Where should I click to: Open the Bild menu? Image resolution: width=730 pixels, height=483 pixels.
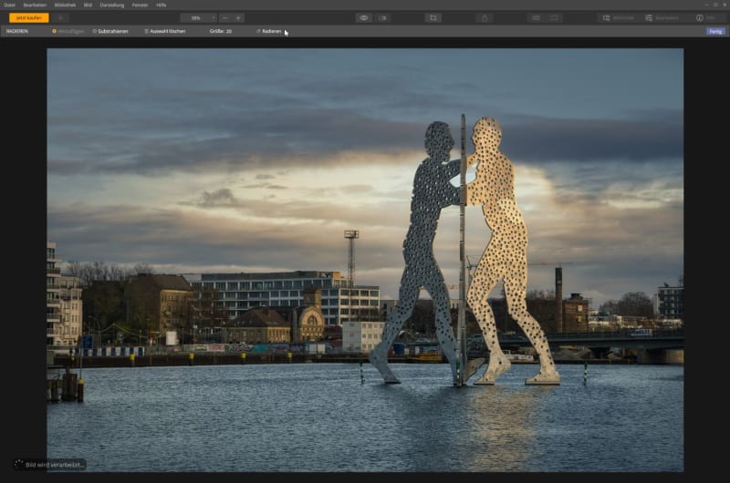tap(88, 5)
